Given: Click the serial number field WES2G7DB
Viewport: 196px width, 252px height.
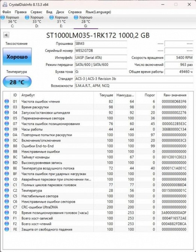Looking at the screenshot, I should point(101,51).
